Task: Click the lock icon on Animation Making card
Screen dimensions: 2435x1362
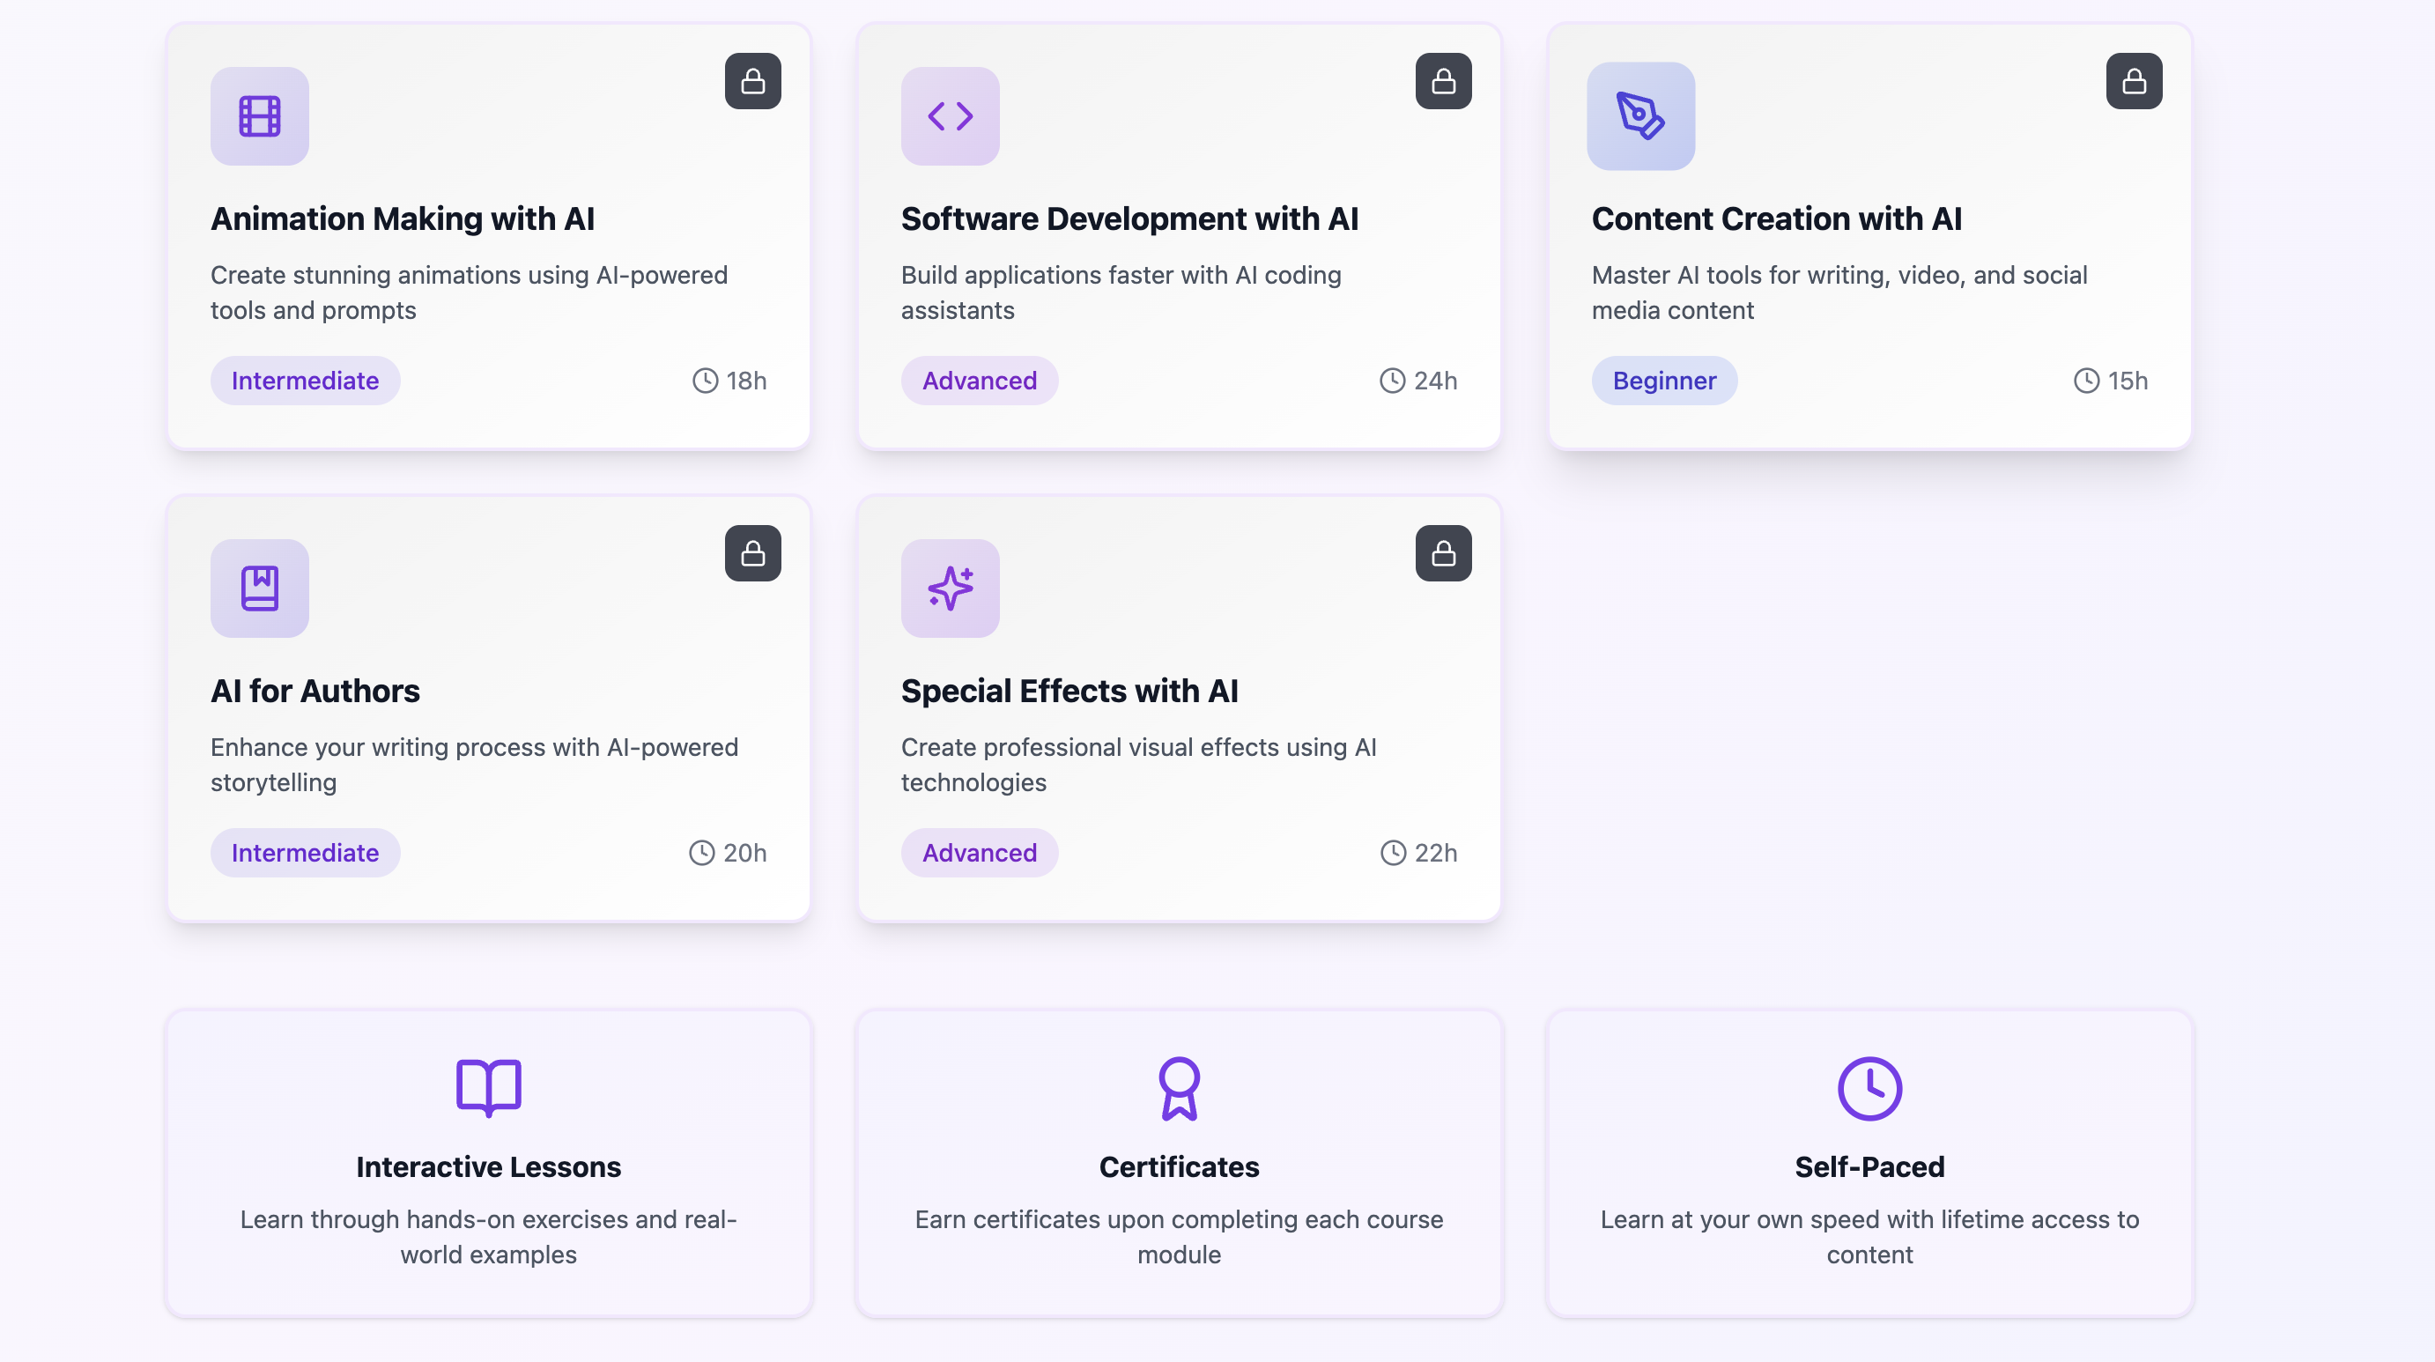Action: point(752,81)
